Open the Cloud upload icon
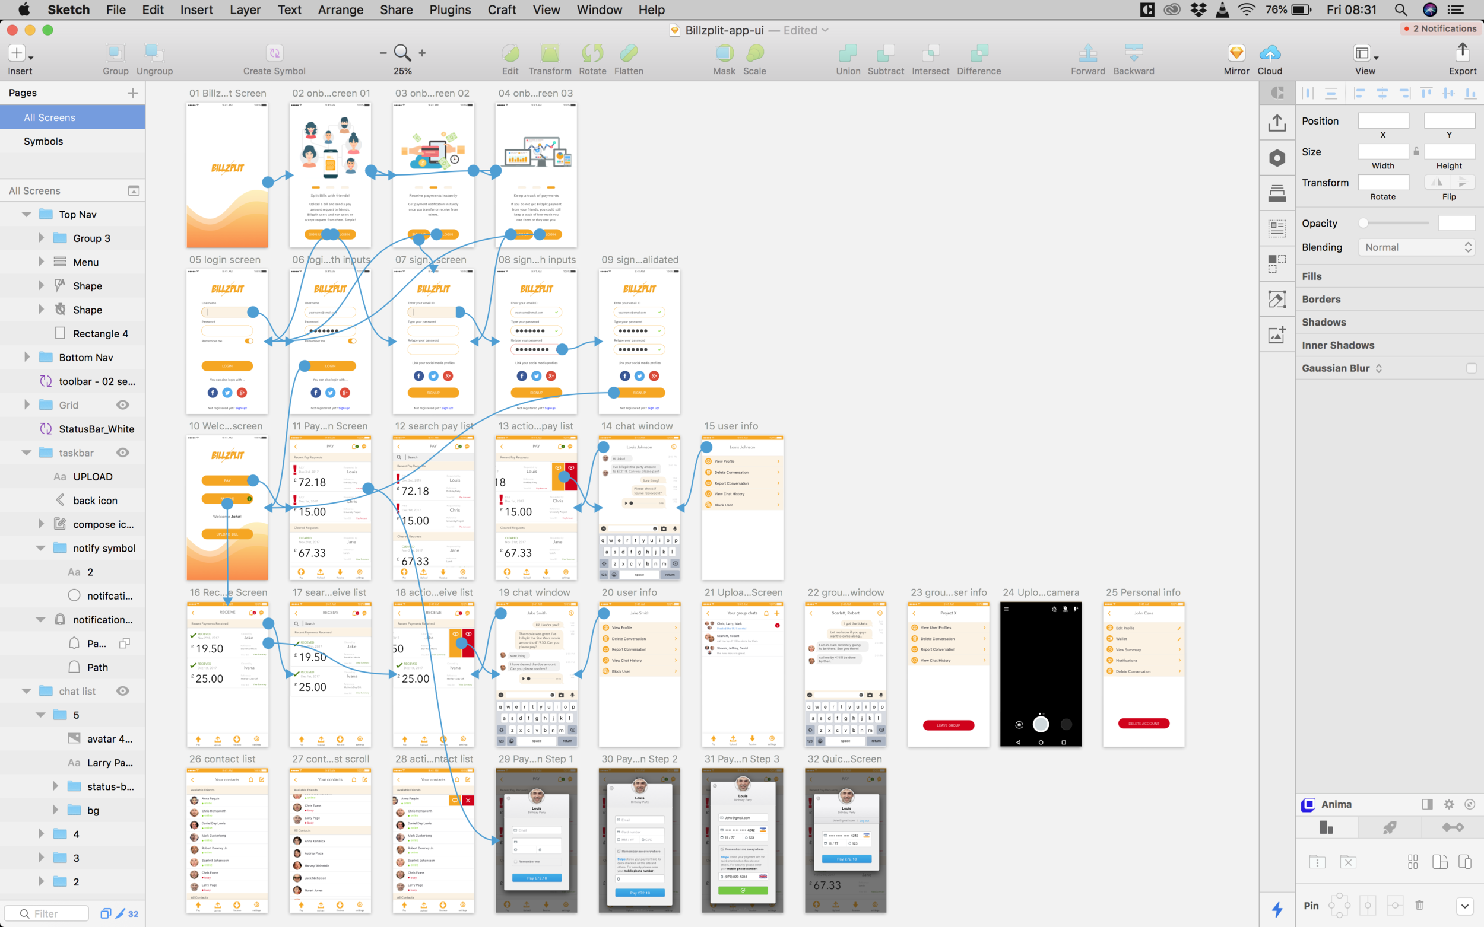The image size is (1484, 927). coord(1269,53)
